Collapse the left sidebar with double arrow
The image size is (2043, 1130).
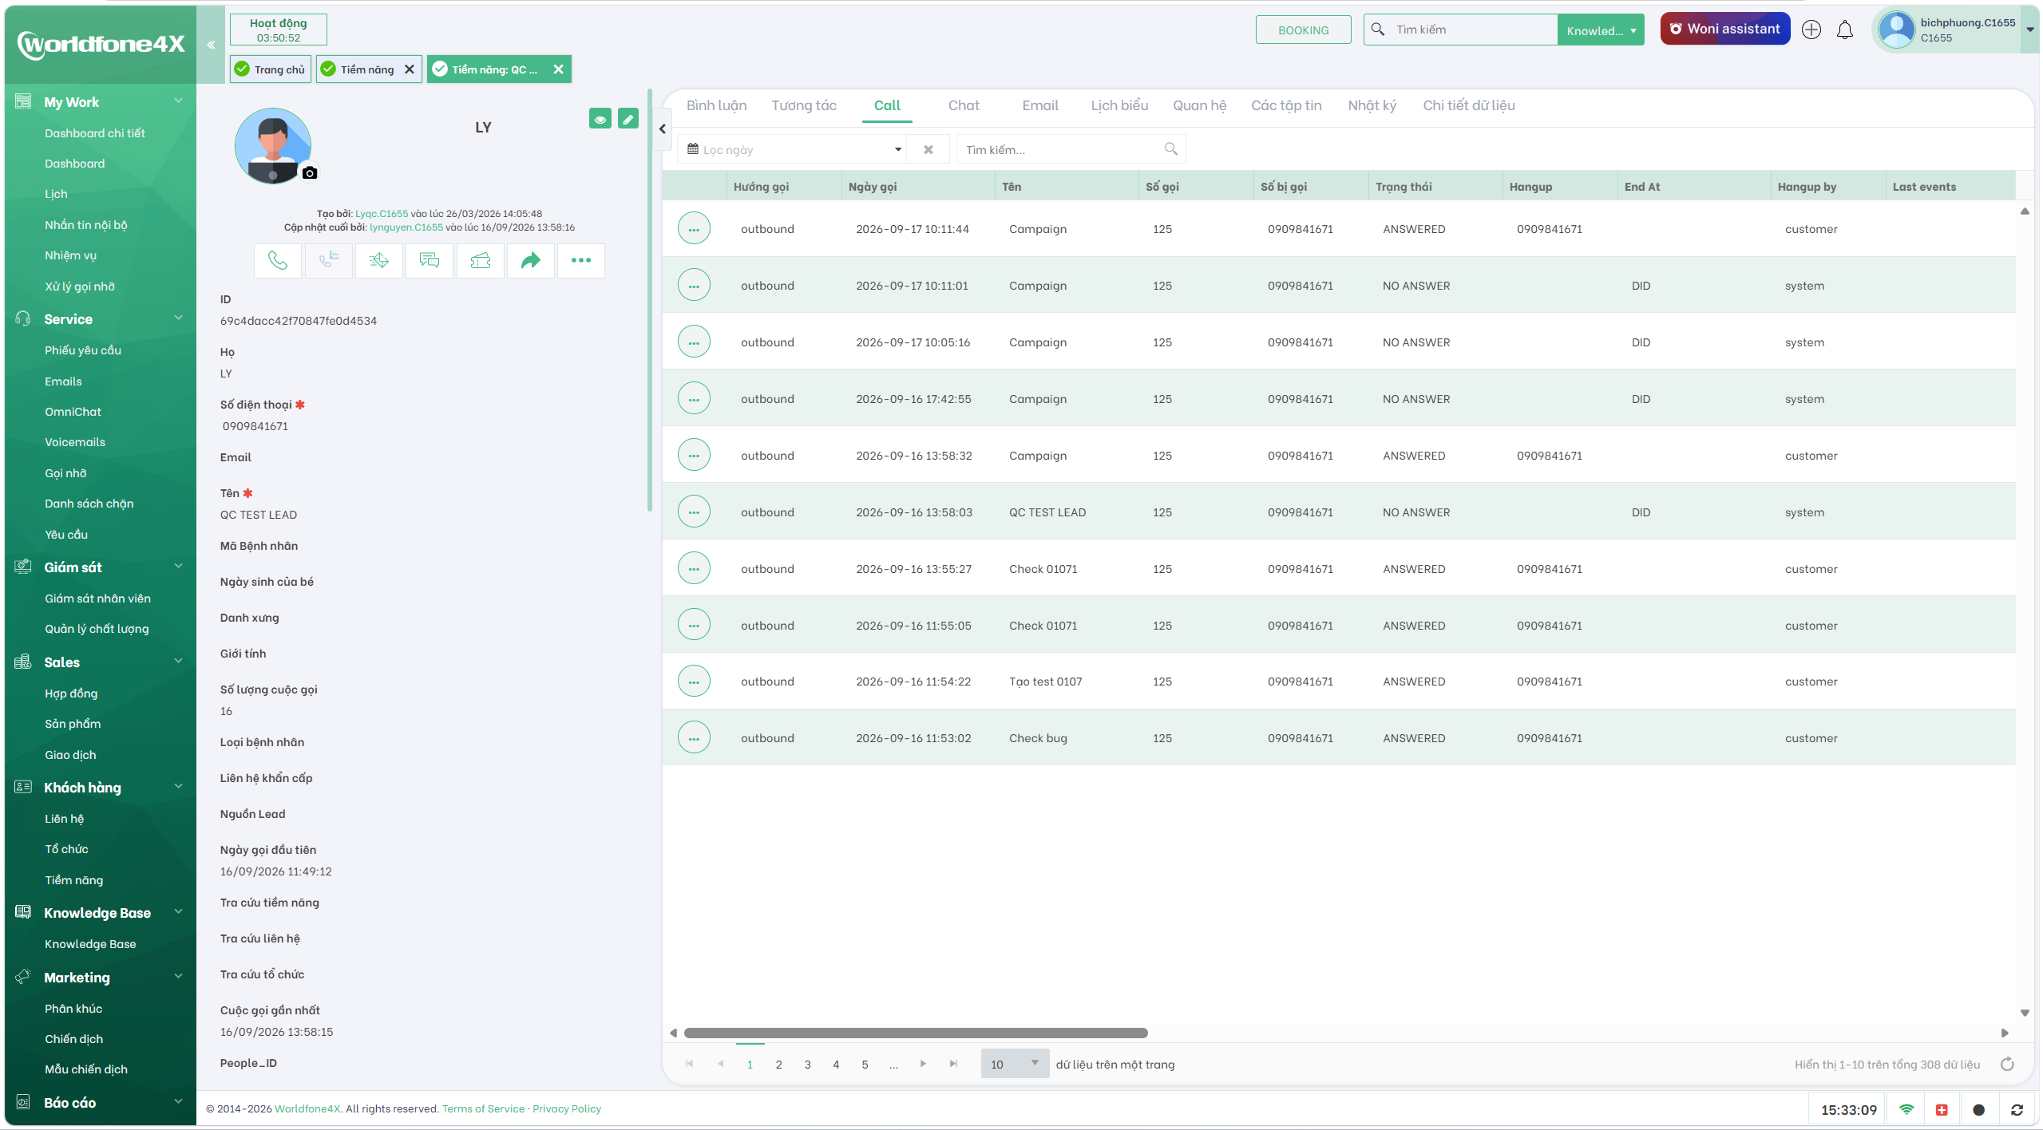[x=211, y=45]
